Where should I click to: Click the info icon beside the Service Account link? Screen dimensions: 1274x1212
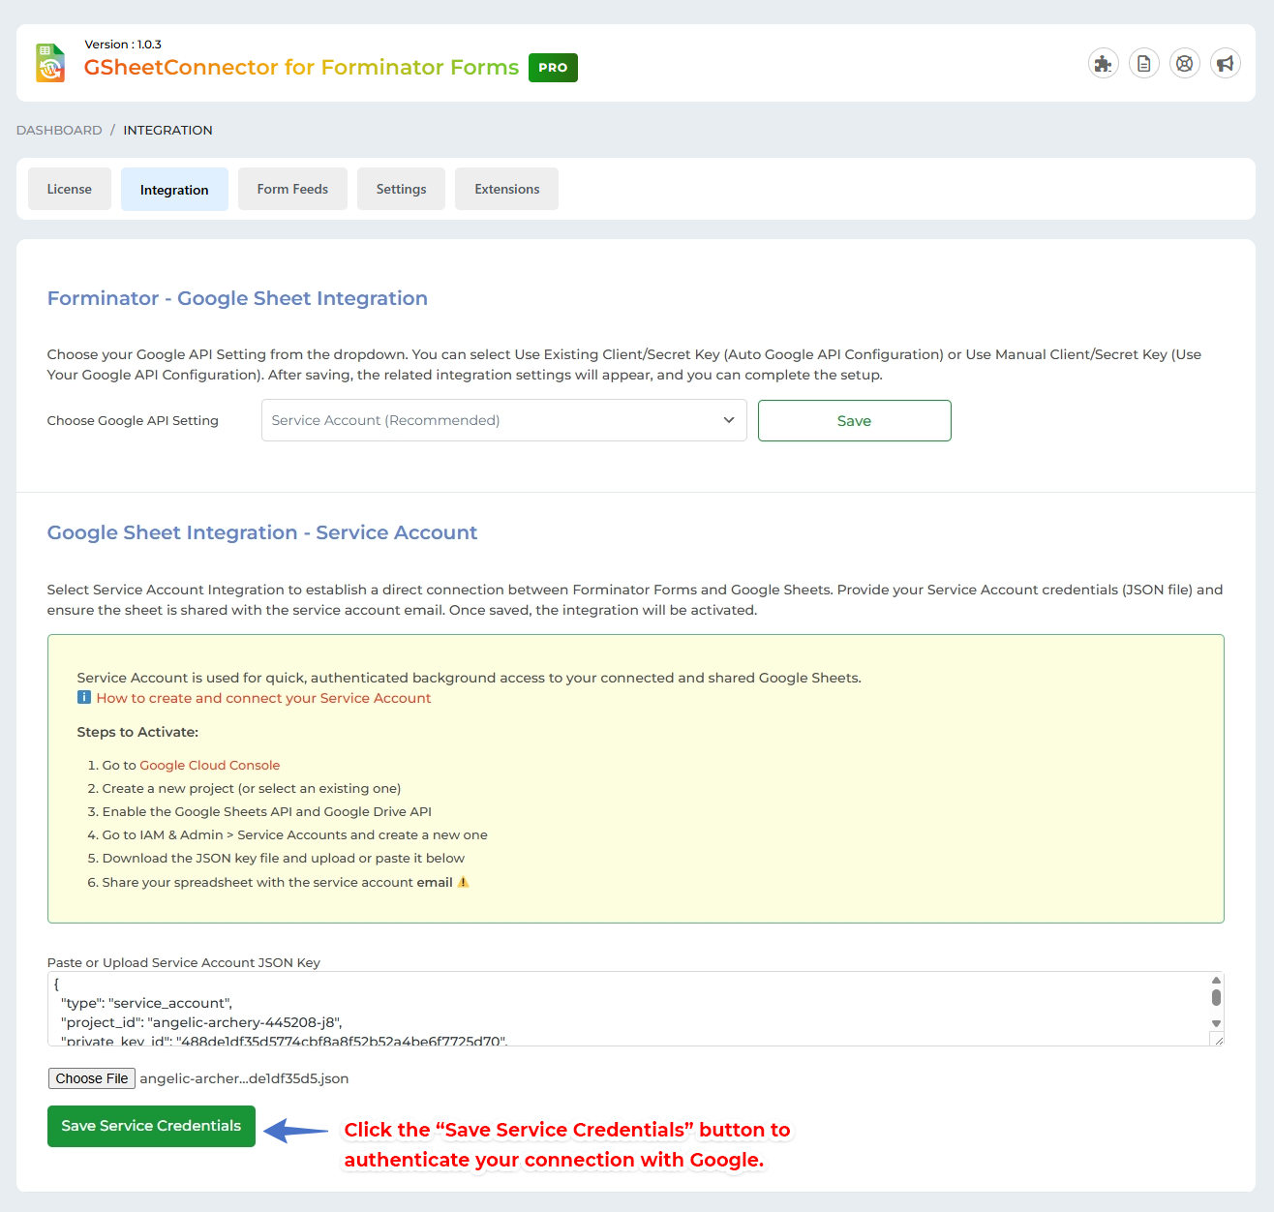click(x=83, y=697)
